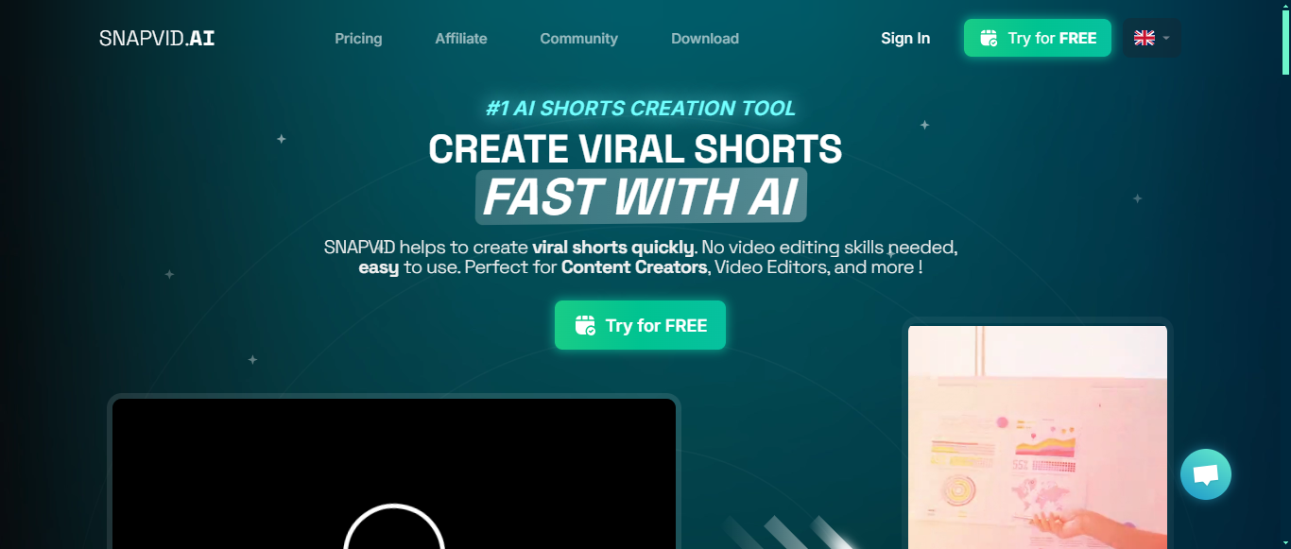Click the header Try for FREE button

(1038, 38)
